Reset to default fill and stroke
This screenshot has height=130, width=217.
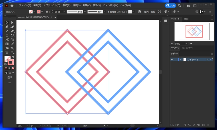point(5,64)
